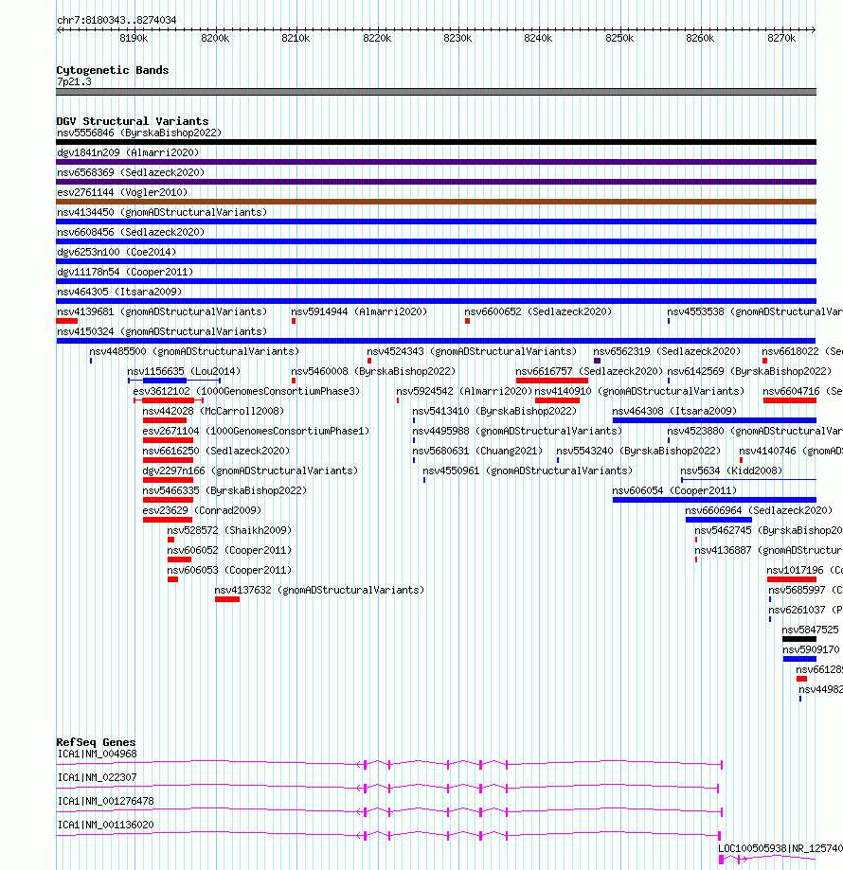Click the LOC100505938 gene label
Screen dimensions: 843x870
coord(780,849)
